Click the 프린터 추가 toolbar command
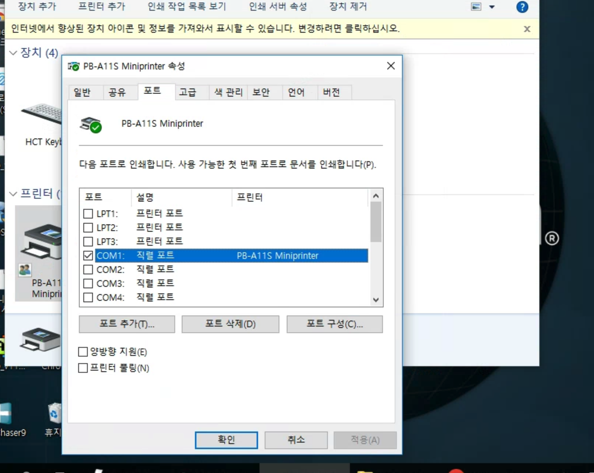 tap(102, 7)
